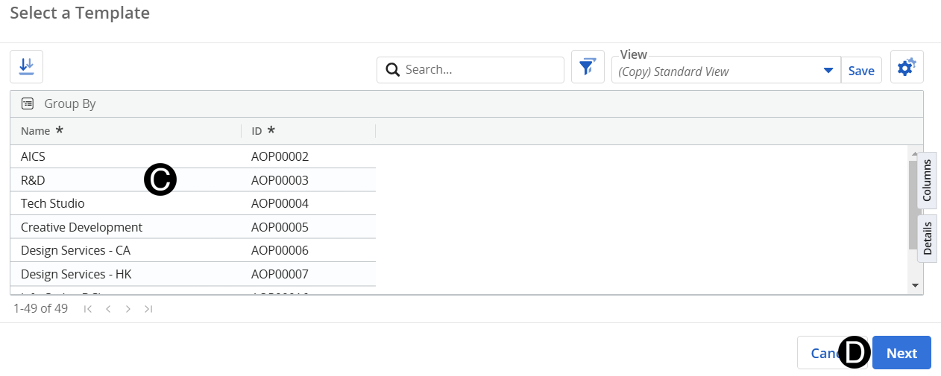The width and height of the screenshot is (941, 376).
Task: Go to the previous page arrow
Action: click(x=108, y=308)
